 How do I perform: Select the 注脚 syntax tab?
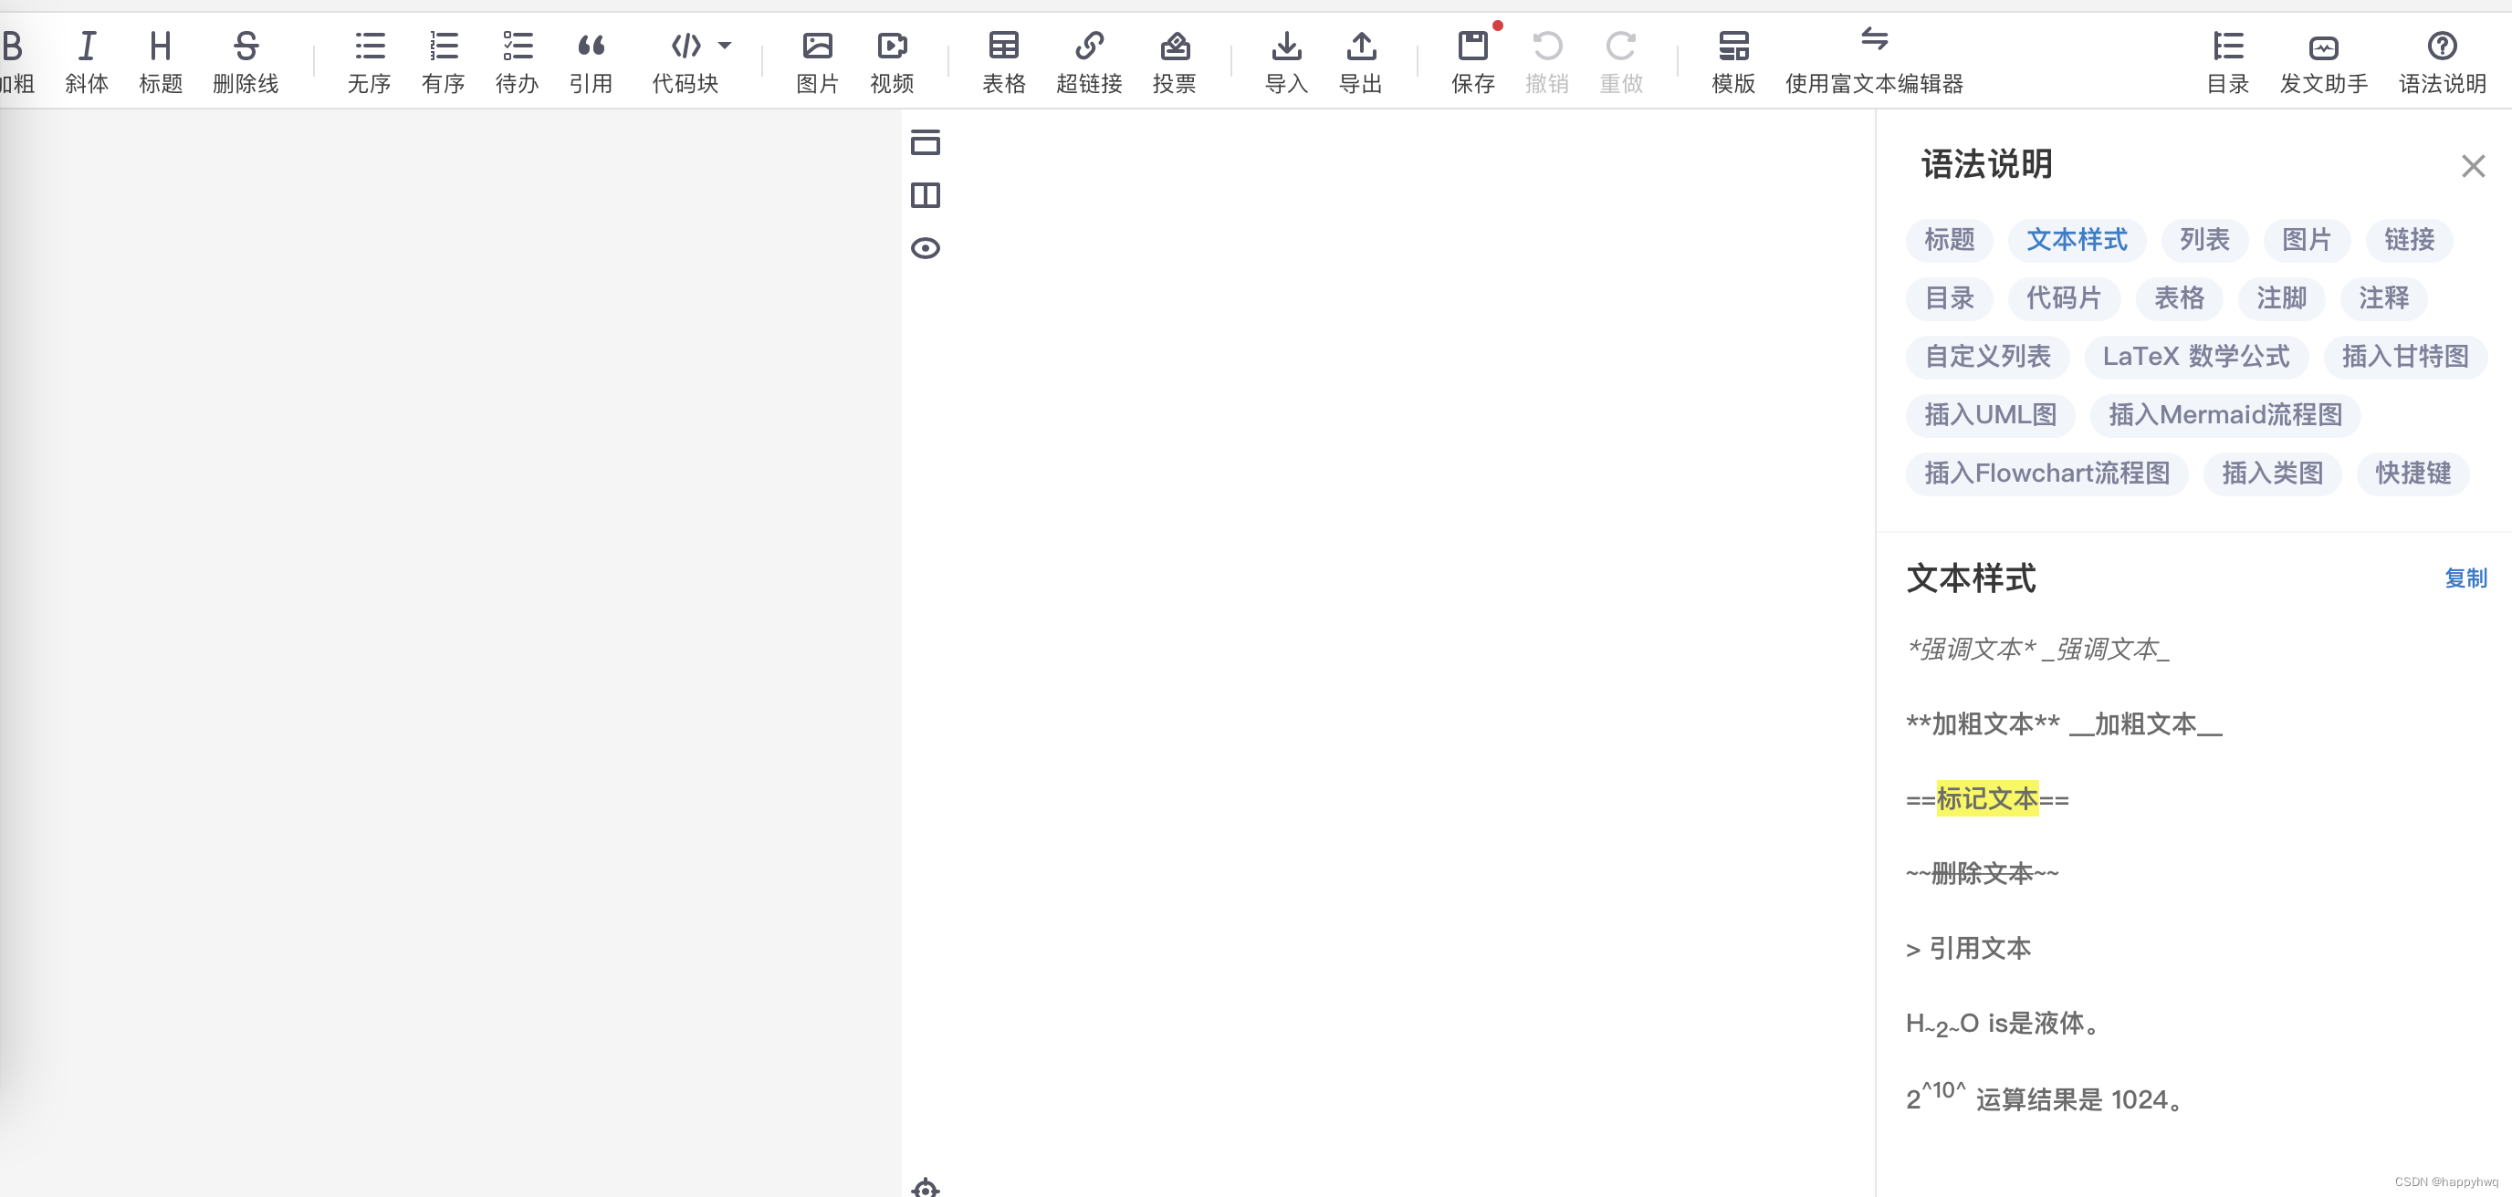click(2282, 298)
